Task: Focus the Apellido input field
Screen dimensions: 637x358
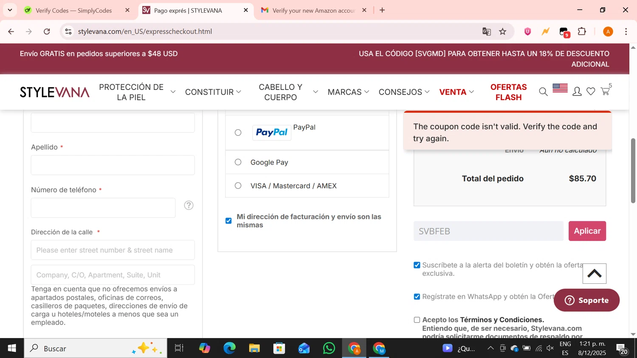Action: coord(113,165)
